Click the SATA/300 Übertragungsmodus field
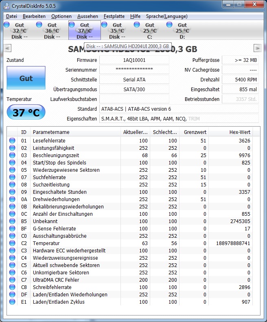Image resolution: width=267 pixels, height=322 pixels. click(x=134, y=89)
